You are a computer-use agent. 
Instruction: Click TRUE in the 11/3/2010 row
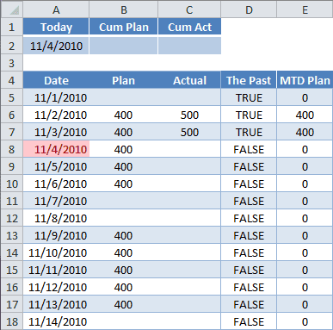(x=249, y=132)
